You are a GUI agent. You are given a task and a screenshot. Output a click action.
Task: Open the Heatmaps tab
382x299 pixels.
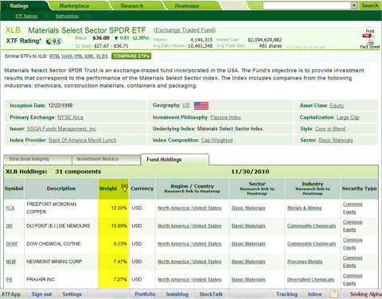[187, 6]
